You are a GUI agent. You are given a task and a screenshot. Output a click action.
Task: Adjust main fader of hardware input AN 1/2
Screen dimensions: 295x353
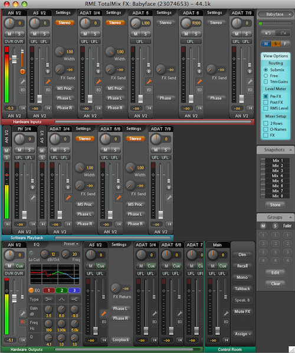14,59
